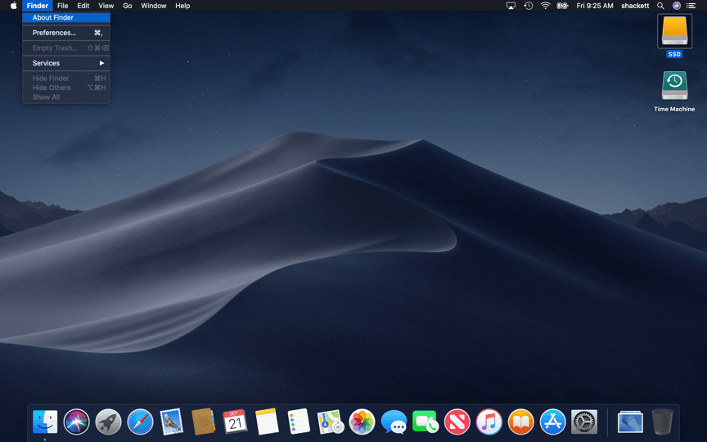This screenshot has width=707, height=442.
Task: Open the Apple menu
Action: pos(14,6)
